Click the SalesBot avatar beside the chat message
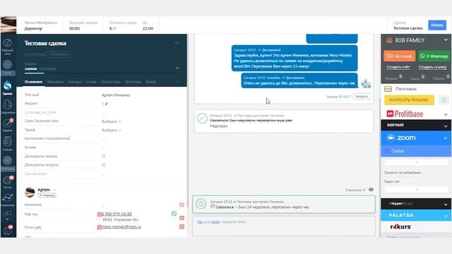The height and width of the screenshot is (254, 452). pos(366,83)
